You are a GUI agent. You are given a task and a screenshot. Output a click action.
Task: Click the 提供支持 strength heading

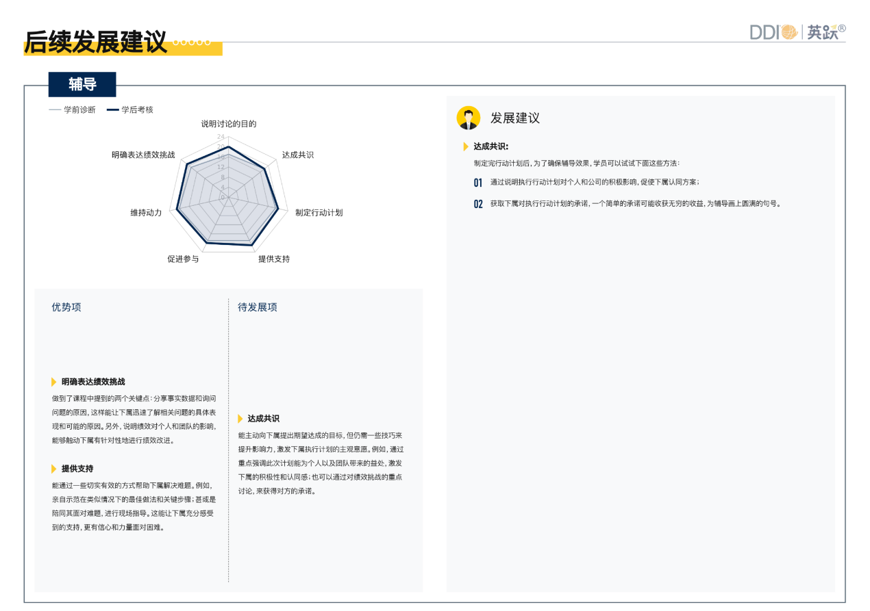[77, 469]
